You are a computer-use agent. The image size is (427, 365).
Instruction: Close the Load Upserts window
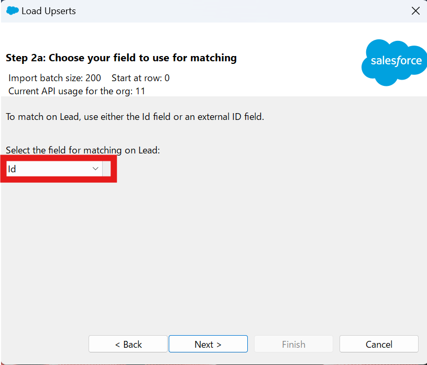(415, 10)
